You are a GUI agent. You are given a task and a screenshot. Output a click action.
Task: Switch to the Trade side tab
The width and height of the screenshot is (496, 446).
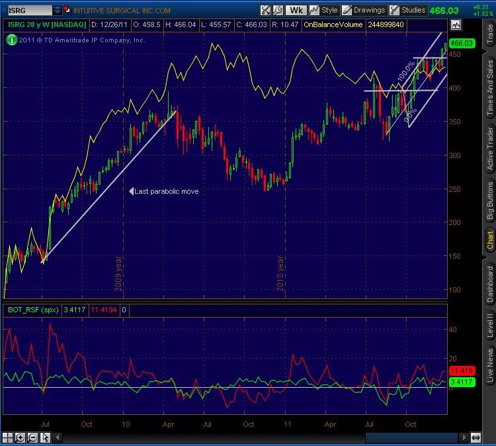490,34
